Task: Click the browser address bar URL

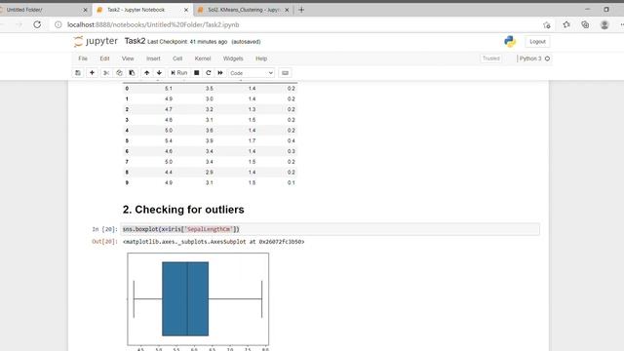Action: pyautogui.click(x=153, y=24)
